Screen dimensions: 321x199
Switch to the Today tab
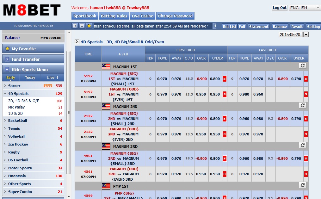coord(30,78)
